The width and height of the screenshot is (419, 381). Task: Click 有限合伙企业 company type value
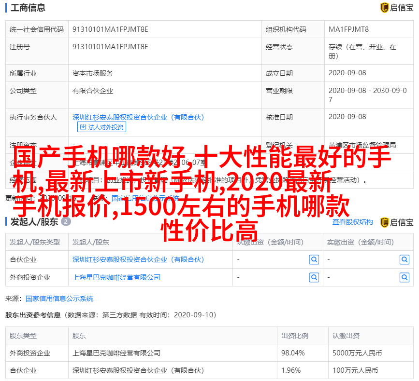[92, 91]
